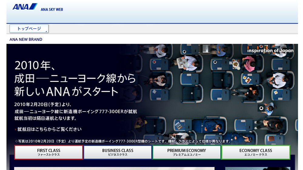
Task: Go to トップページ tab
Action: 29,28
